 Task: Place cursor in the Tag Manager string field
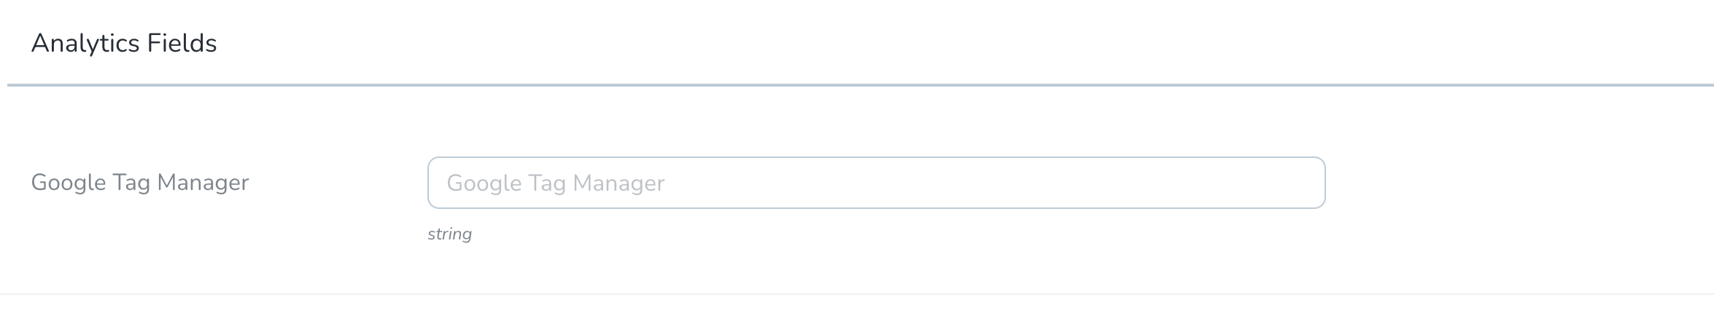(x=875, y=183)
